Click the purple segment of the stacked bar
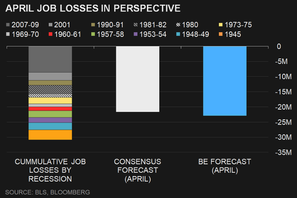 (50, 120)
